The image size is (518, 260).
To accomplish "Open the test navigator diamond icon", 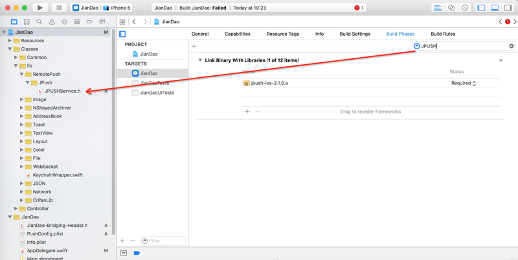I will click(64, 22).
